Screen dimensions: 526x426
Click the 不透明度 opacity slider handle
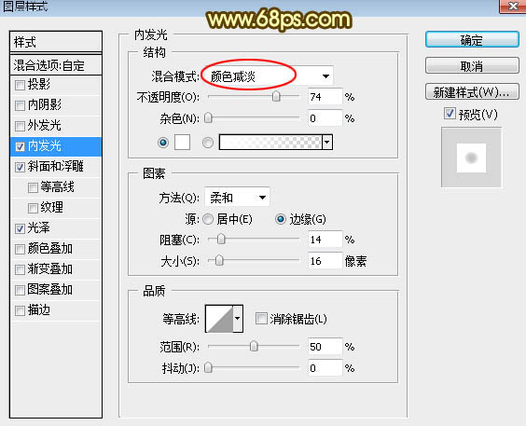pos(276,97)
